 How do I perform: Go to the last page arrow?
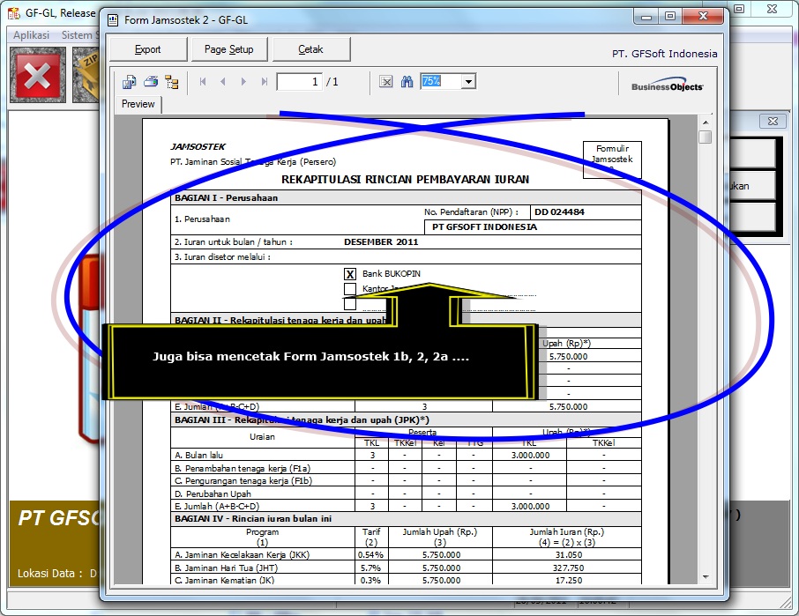pyautogui.click(x=264, y=81)
